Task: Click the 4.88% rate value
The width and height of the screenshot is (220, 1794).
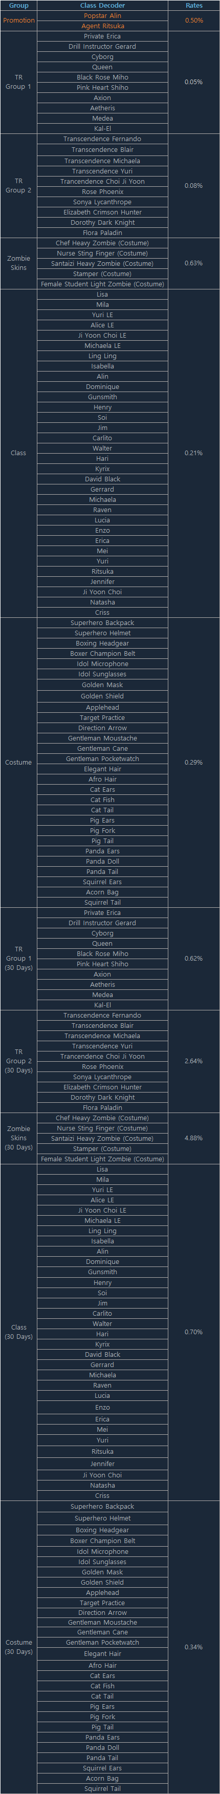Action: 193,1138
